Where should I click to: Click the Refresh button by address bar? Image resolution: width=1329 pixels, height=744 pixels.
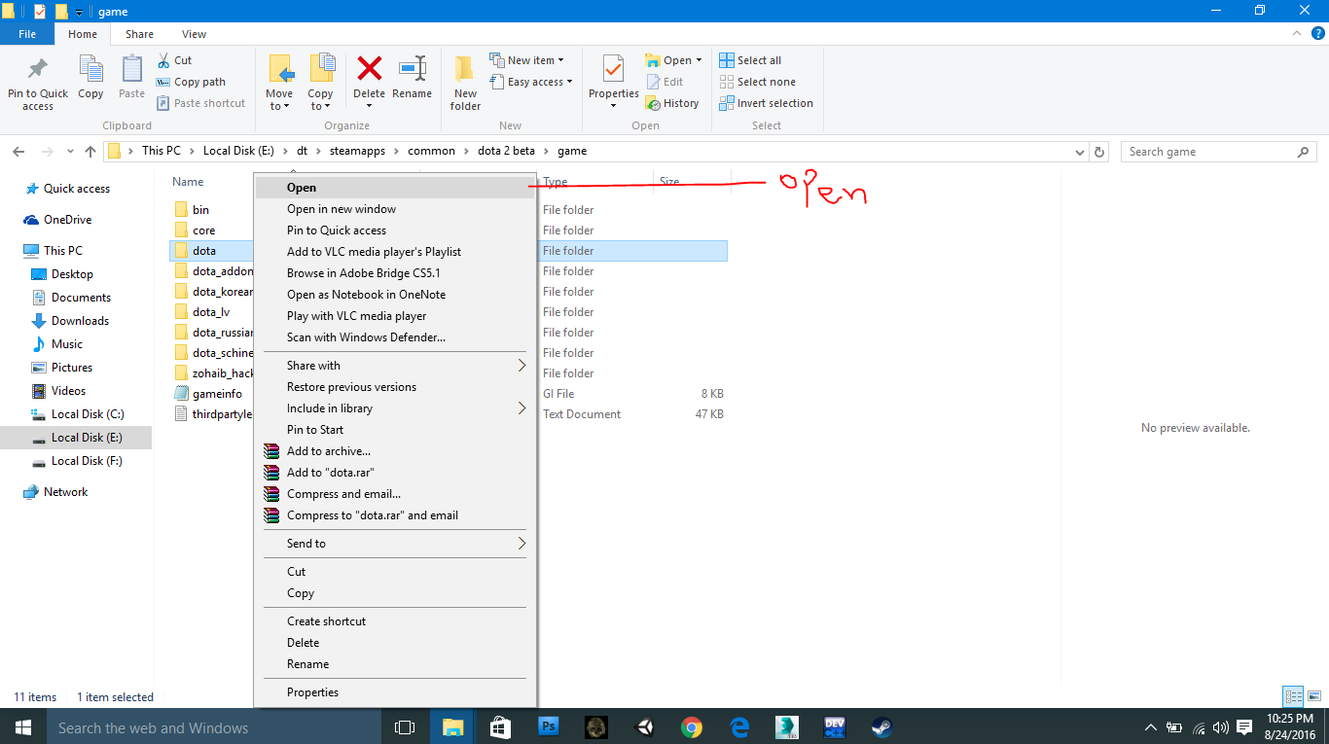[x=1099, y=152]
